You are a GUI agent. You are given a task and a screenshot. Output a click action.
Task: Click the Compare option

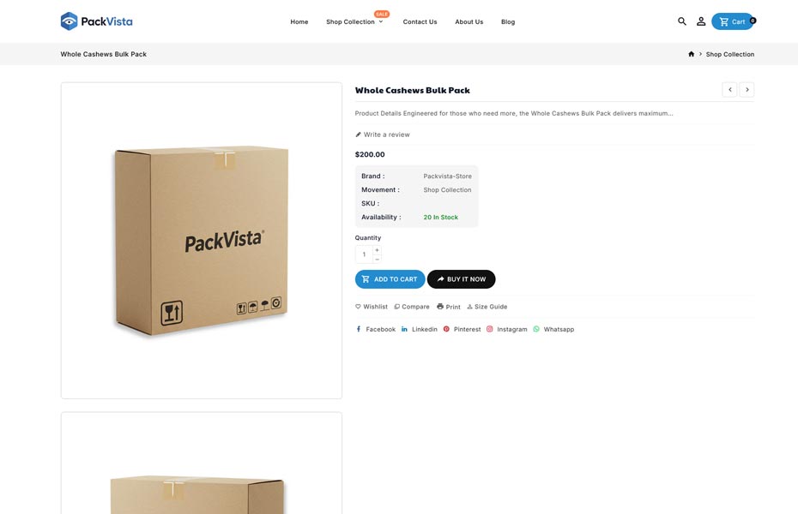coord(412,307)
